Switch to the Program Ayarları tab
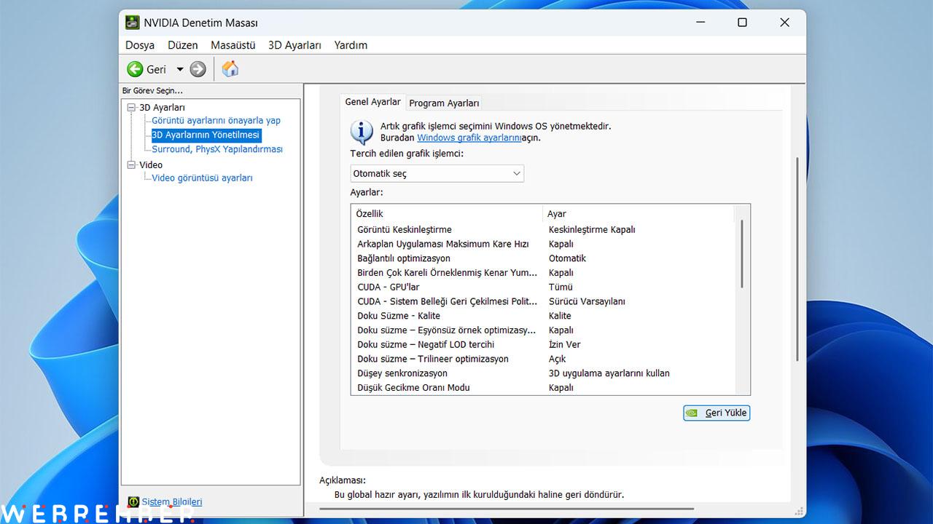Image resolution: width=933 pixels, height=524 pixels. 444,103
